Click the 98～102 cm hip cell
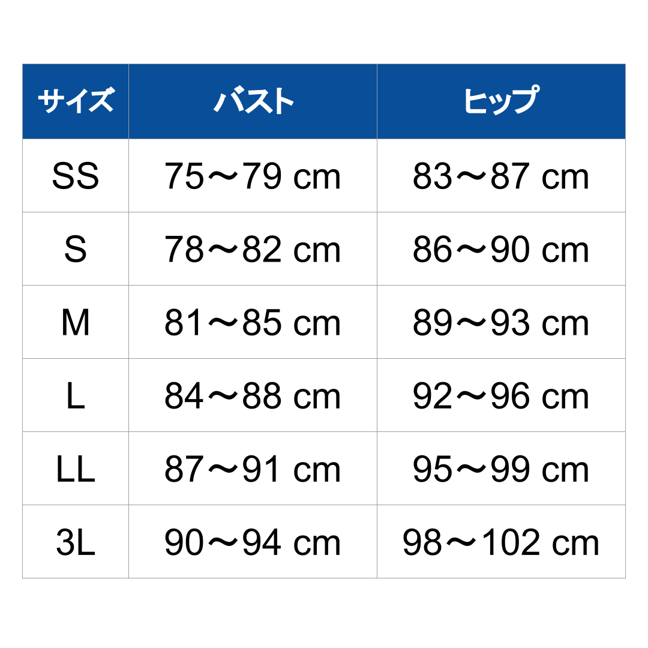The image size is (648, 648). coord(501,542)
